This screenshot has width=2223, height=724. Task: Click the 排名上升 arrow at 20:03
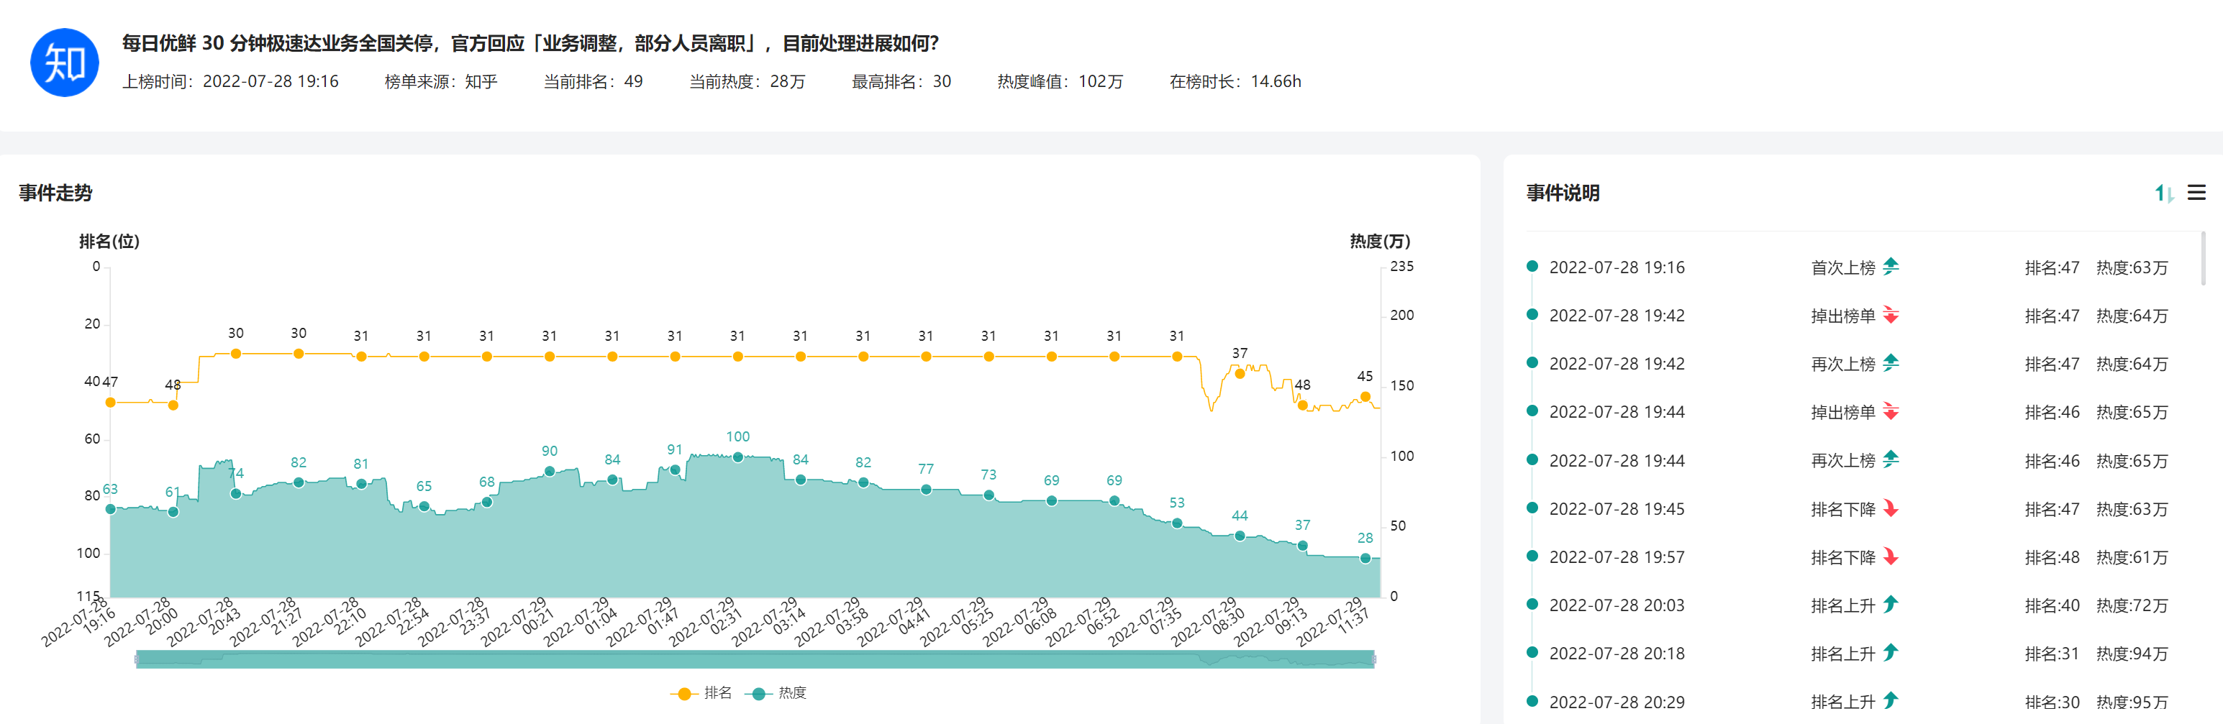tap(1891, 605)
